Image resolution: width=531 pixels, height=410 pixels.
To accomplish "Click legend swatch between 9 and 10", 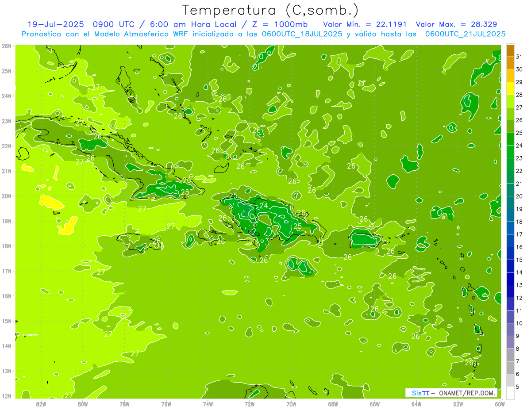I will point(510,330).
